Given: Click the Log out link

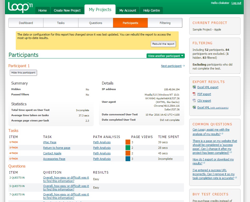Looking at the screenshot, I should (x=236, y=3).
